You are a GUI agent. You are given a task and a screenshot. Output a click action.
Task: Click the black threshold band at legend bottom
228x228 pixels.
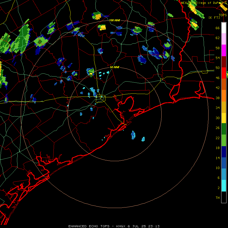coord(224,197)
